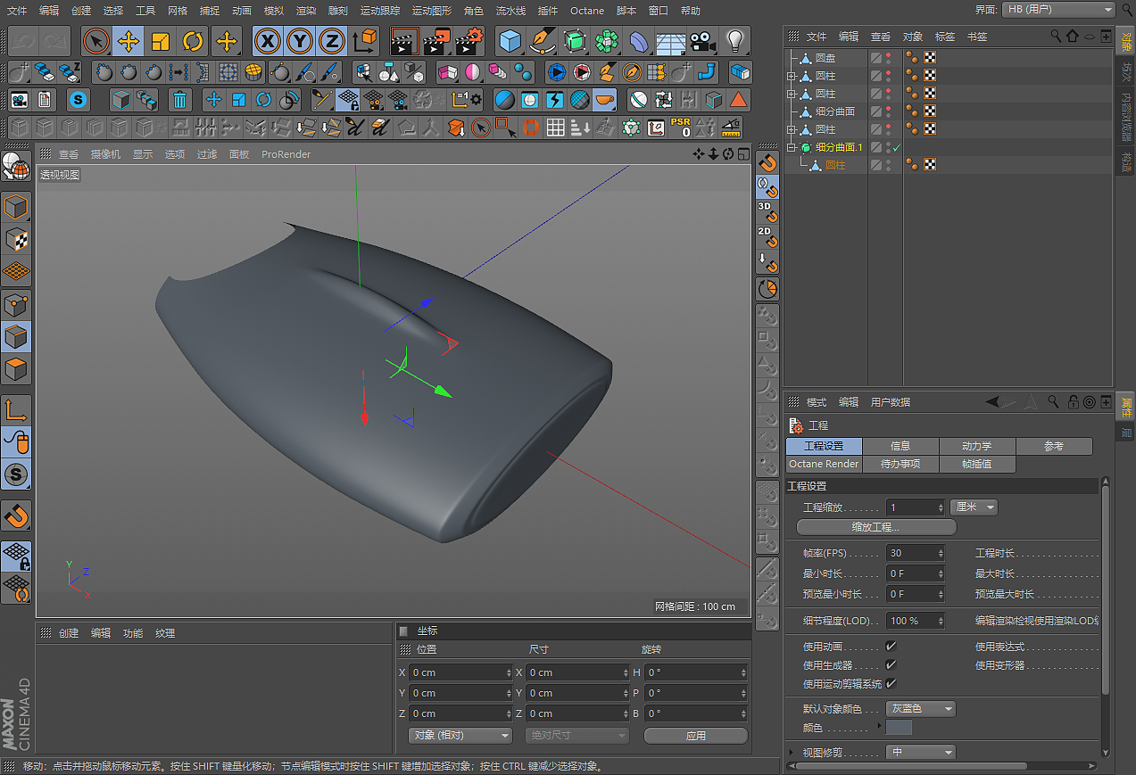Disable 细分曲面.1 via its green checkmark
1136x775 pixels.
tap(896, 147)
